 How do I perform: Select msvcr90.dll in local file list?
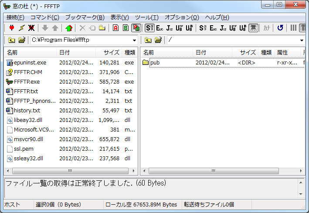coord(25,139)
